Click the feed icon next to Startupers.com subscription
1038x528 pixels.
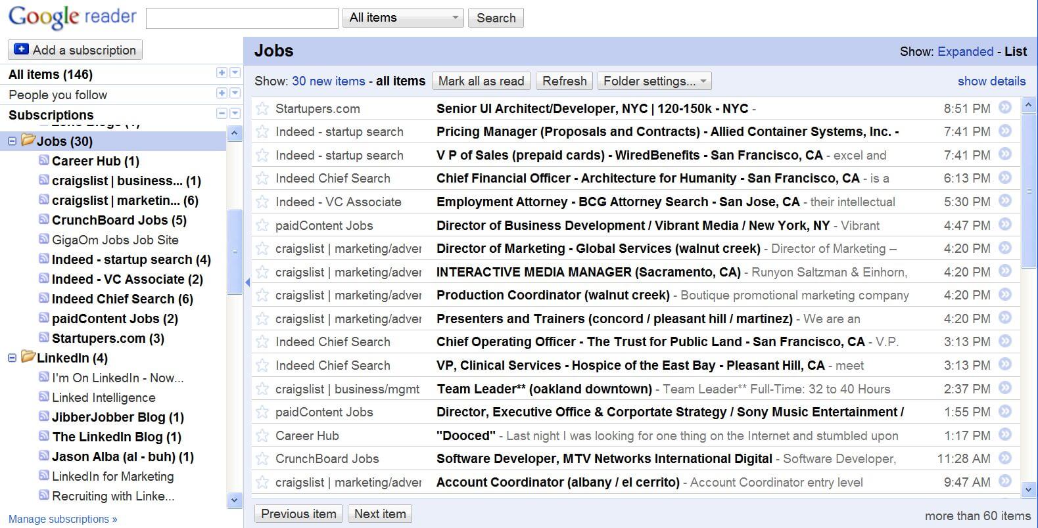(x=44, y=338)
